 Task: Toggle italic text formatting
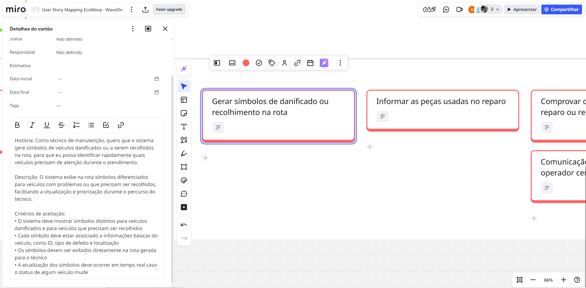[32, 125]
